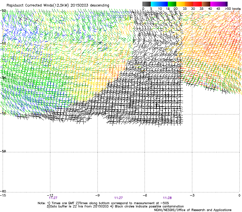Click the '-56' latitude axis label

pyautogui.click(x=3, y=113)
